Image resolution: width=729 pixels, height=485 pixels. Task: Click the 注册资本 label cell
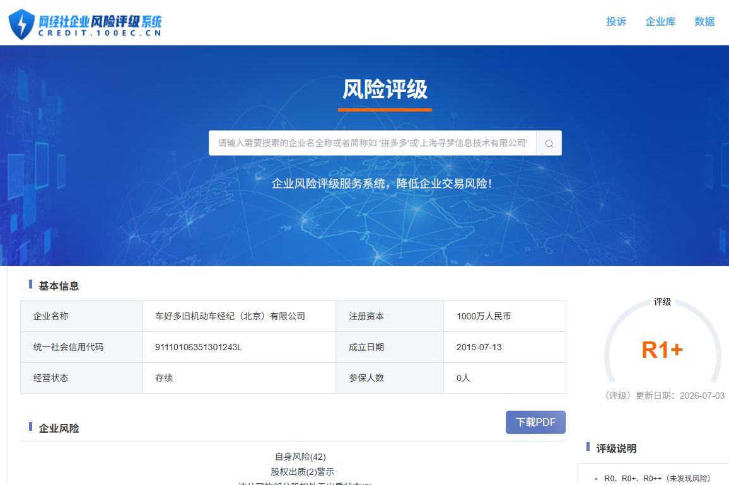(390, 316)
